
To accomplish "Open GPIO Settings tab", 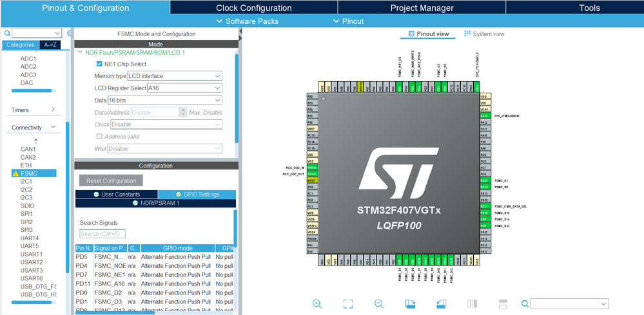I will coord(197,195).
